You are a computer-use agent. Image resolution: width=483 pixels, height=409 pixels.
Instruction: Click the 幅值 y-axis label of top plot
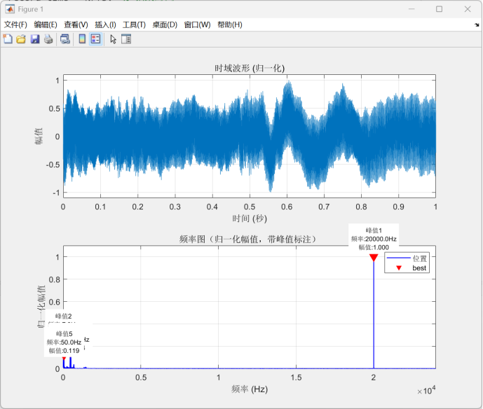(39, 136)
